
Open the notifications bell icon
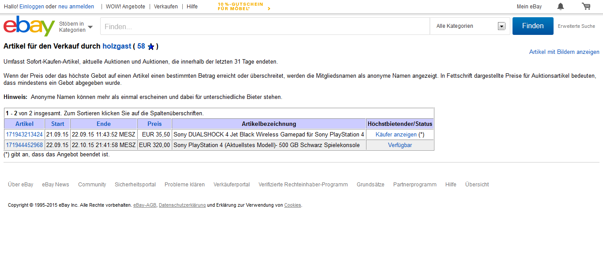pos(560,6)
